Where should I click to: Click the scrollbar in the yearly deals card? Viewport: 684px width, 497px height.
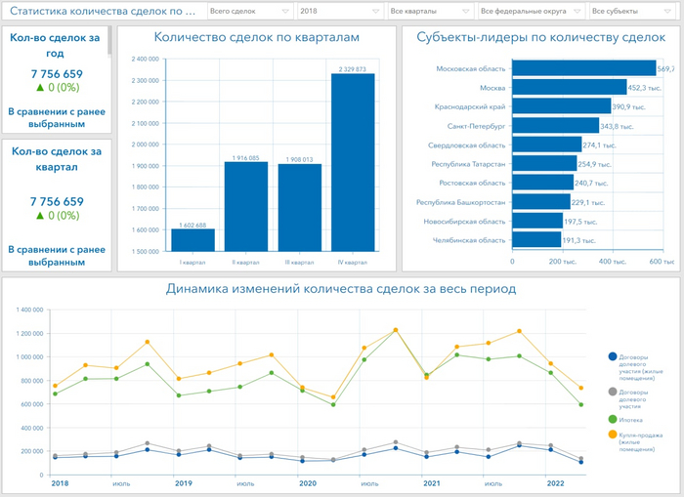click(x=109, y=41)
